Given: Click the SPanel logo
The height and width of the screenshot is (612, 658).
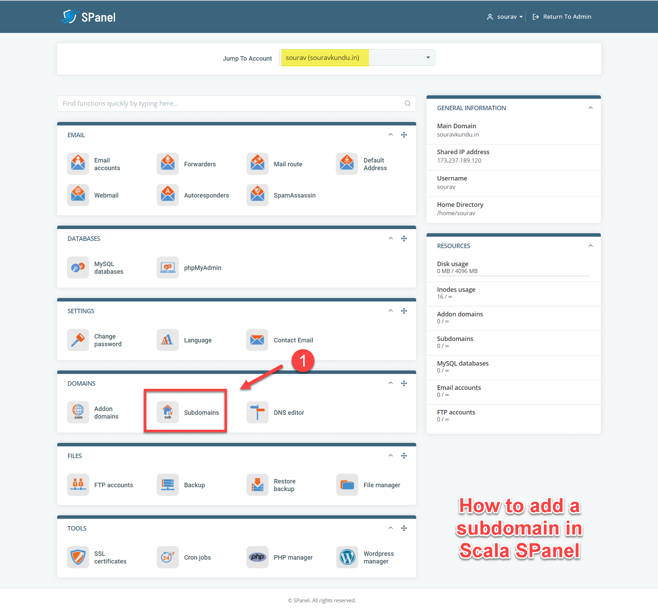Looking at the screenshot, I should (x=89, y=17).
